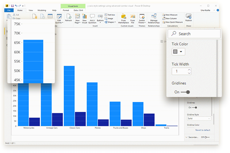Open the Shapes menu

point(110,22)
